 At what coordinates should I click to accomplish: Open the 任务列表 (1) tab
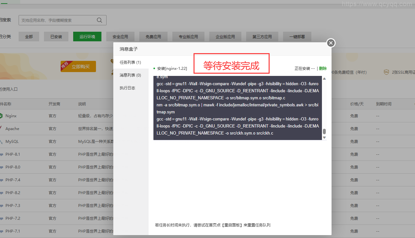point(130,62)
